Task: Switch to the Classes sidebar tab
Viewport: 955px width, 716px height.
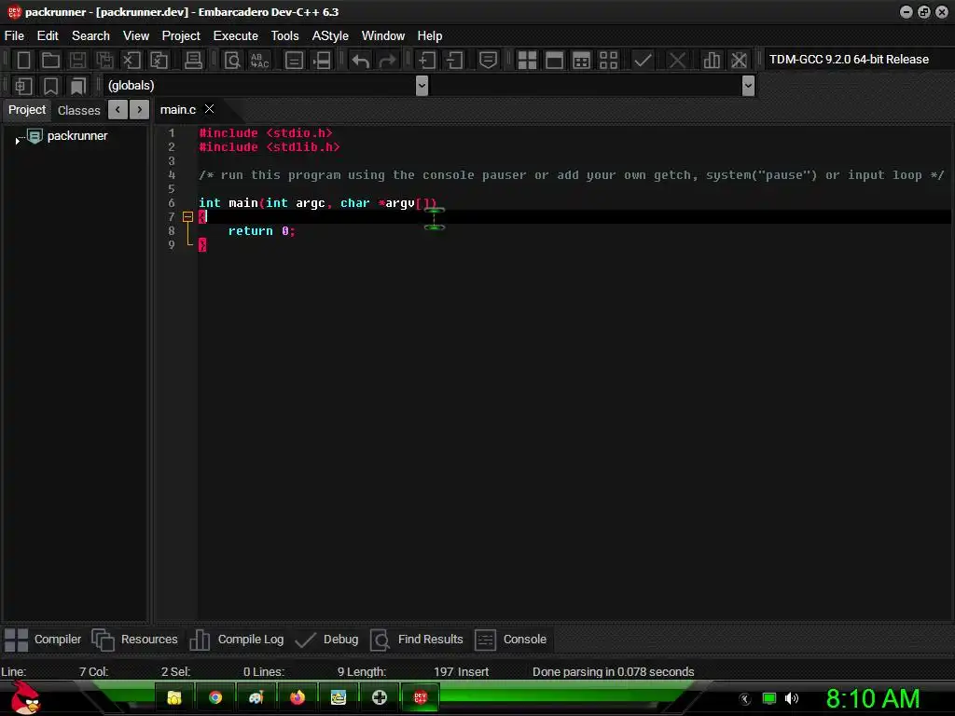Action: click(x=78, y=110)
